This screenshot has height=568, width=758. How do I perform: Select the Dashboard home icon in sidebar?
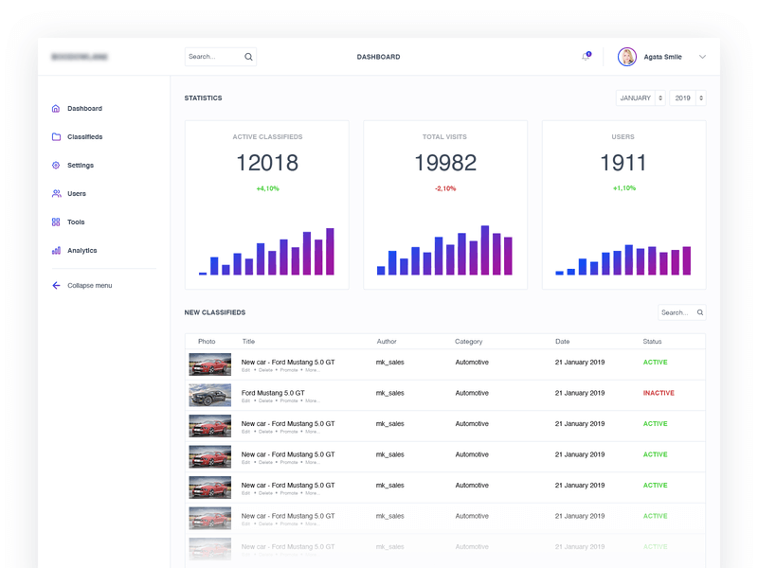(56, 108)
